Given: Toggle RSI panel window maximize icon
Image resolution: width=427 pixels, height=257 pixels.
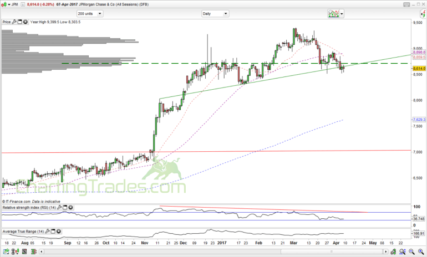Looking at the screenshot, I should [x=65, y=208].
